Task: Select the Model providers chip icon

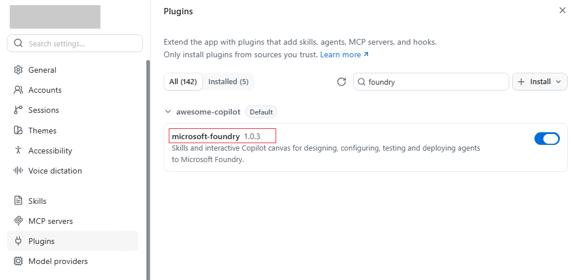Action: 18,262
